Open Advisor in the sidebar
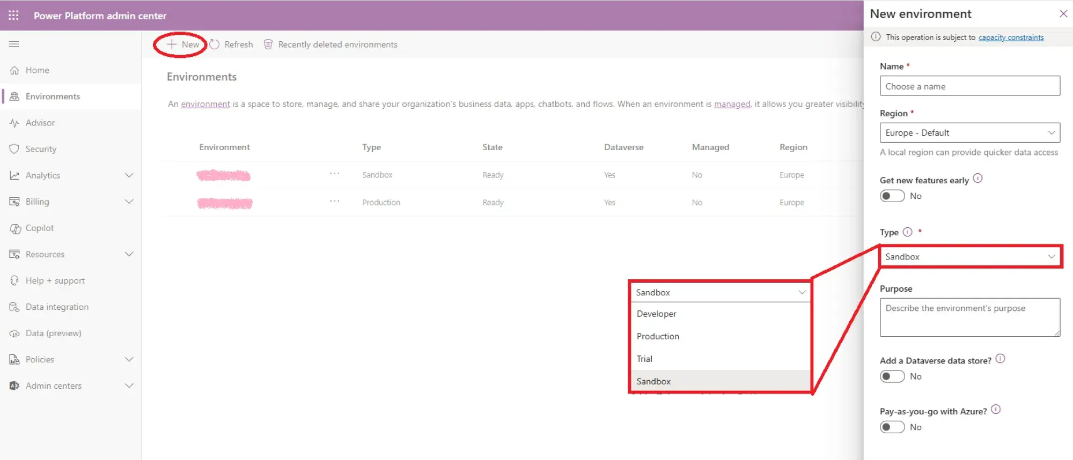 pyautogui.click(x=71, y=123)
